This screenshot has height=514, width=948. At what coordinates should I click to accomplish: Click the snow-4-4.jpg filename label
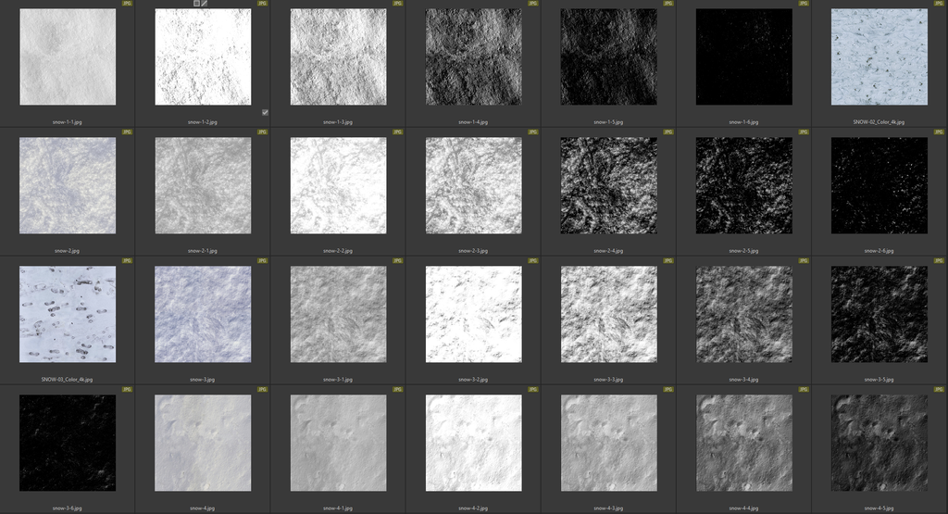(x=743, y=508)
